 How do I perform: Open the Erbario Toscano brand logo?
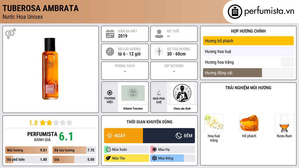[x=133, y=93]
